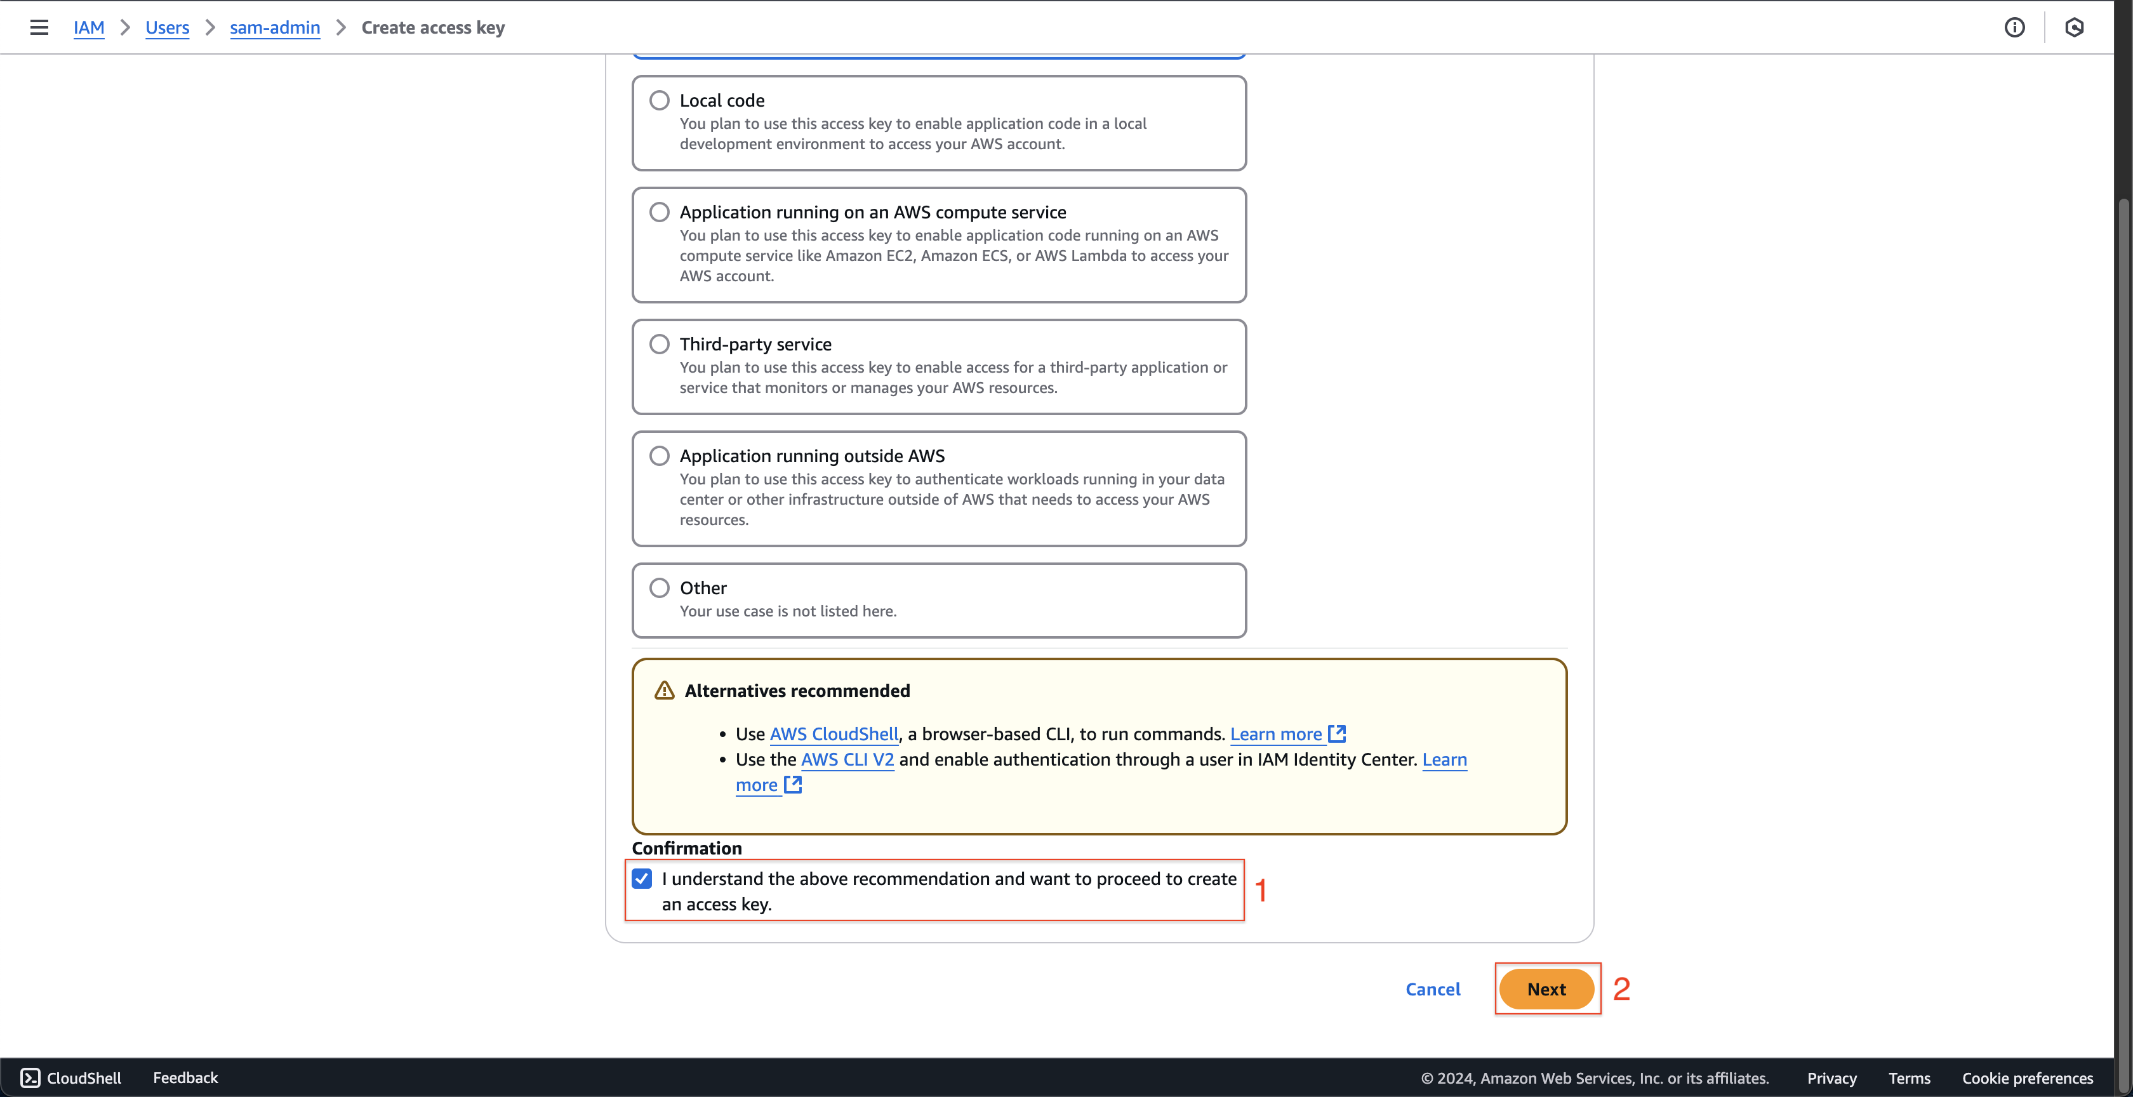This screenshot has height=1097, width=2133.
Task: Select the Local code radio button
Action: tap(659, 99)
